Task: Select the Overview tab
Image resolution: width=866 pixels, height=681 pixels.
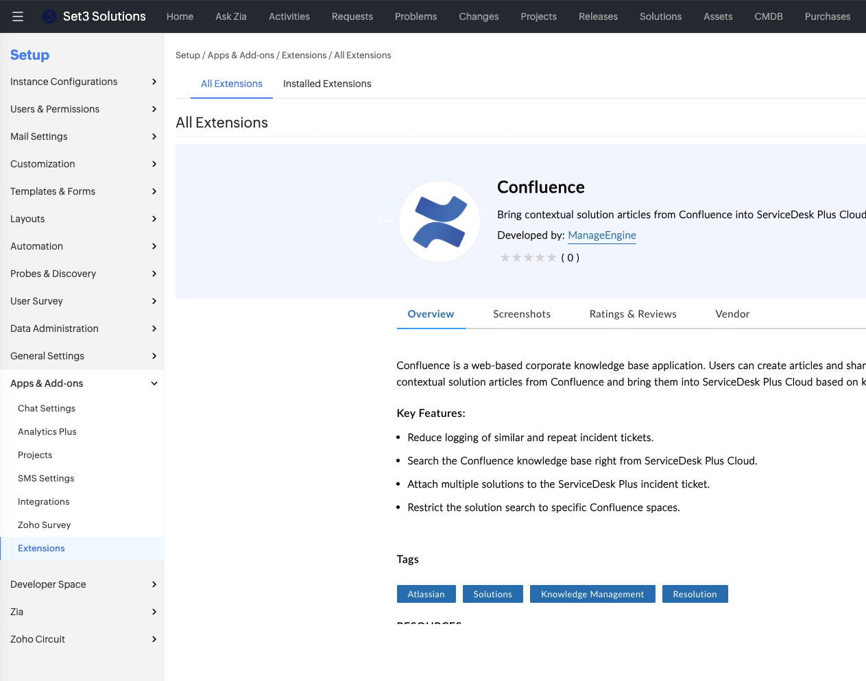Action: 431,314
